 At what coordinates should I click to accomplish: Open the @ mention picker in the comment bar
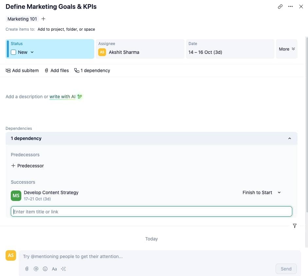point(36,269)
